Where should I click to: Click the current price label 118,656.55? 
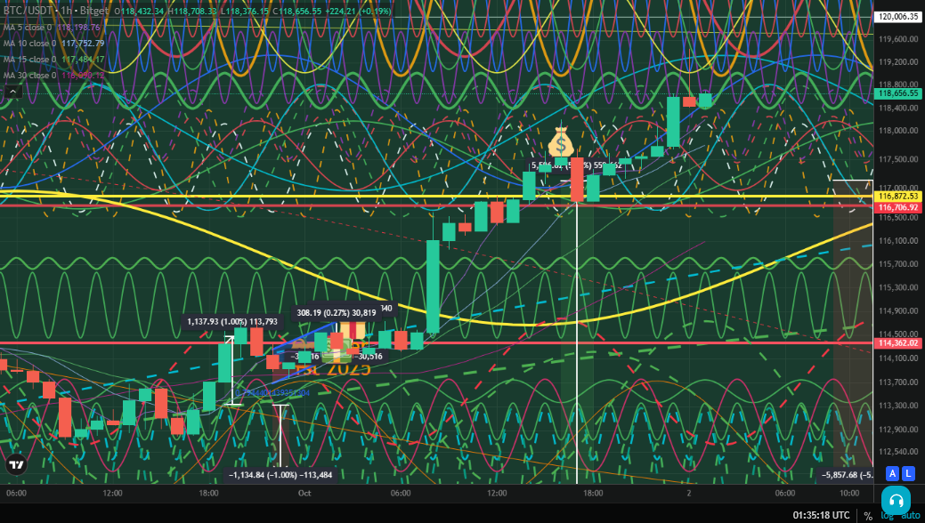click(898, 93)
